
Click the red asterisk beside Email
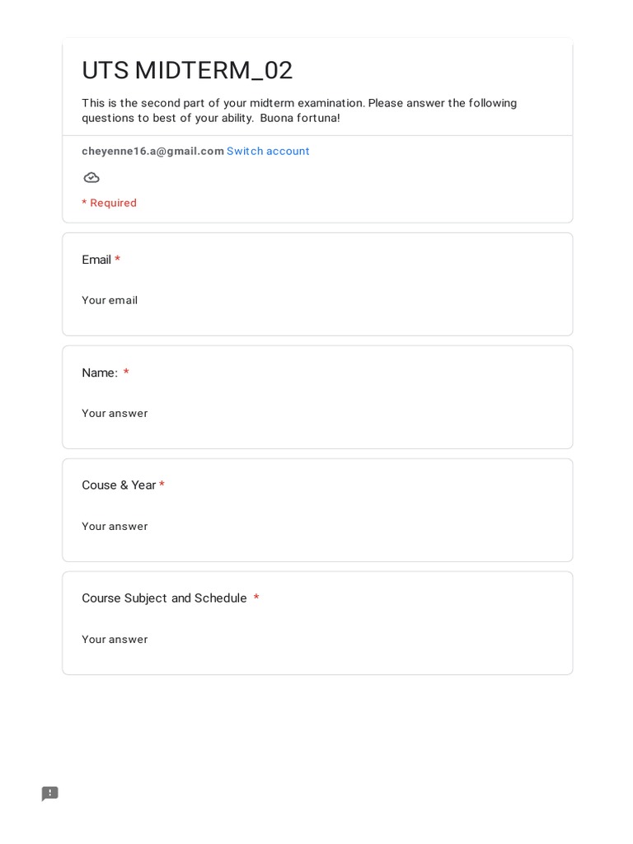[117, 260]
